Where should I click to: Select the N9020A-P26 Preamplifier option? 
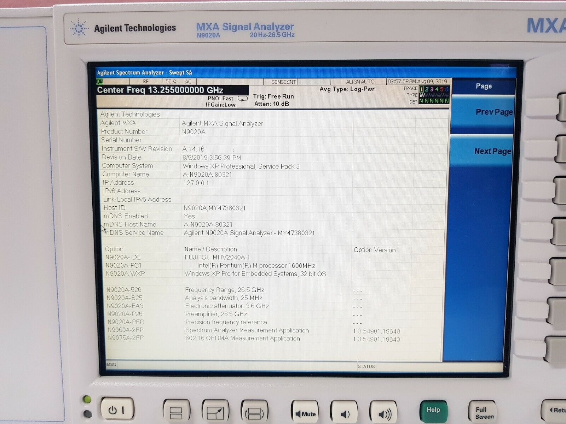(234, 314)
